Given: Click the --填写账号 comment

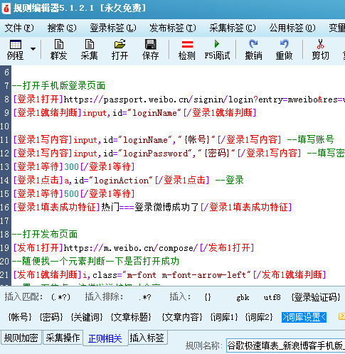Looking at the screenshot, I should pyautogui.click(x=311, y=140).
